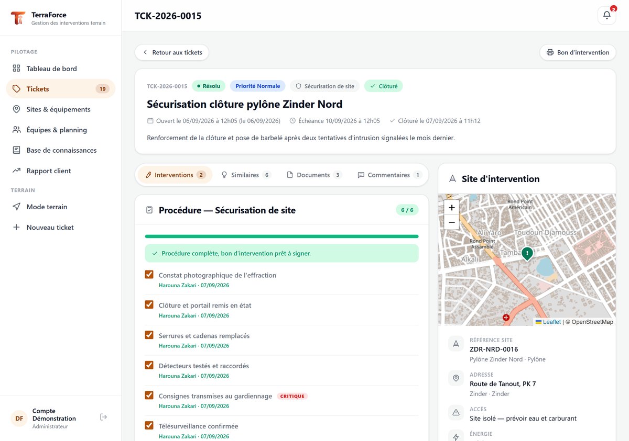Click the ticket title Sécurisation clôture pylône
This screenshot has height=441, width=629.
(x=245, y=104)
